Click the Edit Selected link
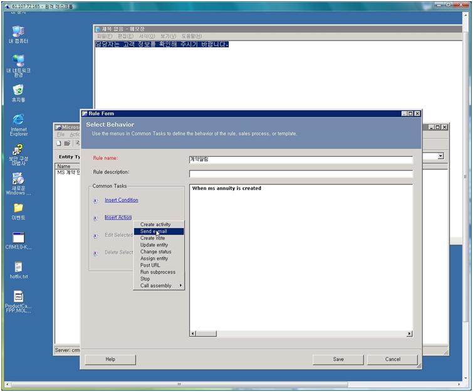Viewport: 473px width, 392px height. point(118,235)
